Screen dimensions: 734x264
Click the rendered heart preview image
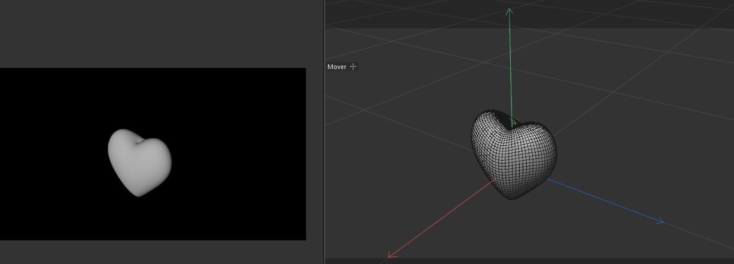click(x=140, y=162)
